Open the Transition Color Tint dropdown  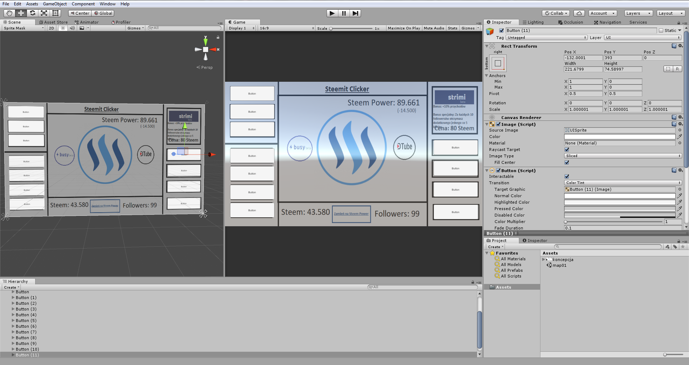tap(623, 183)
